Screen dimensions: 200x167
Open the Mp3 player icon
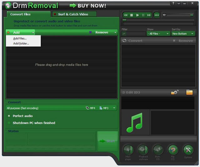click(128, 150)
